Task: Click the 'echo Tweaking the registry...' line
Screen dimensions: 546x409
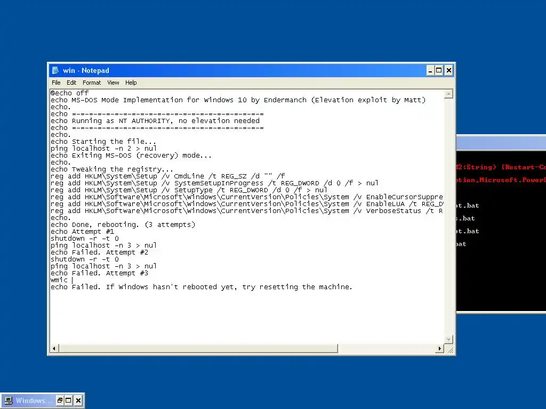Action: 112,169
